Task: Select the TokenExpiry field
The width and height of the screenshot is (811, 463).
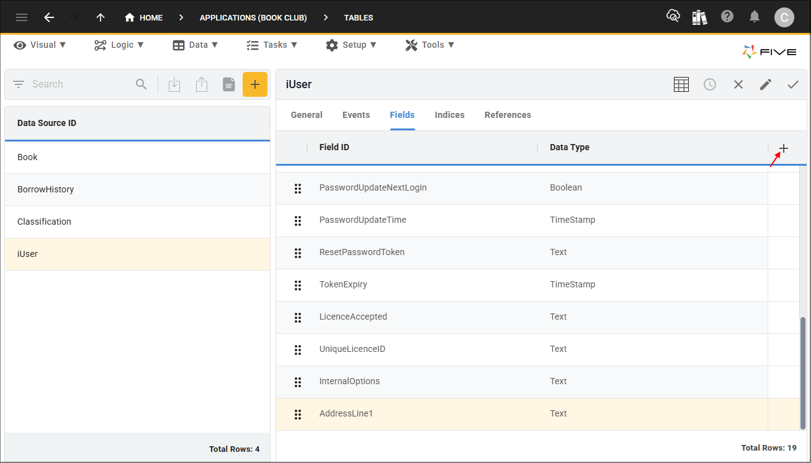Action: (x=537, y=285)
